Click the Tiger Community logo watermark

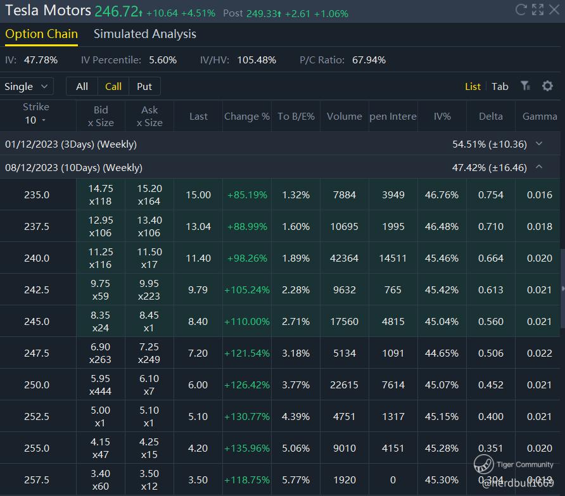pyautogui.click(x=485, y=465)
